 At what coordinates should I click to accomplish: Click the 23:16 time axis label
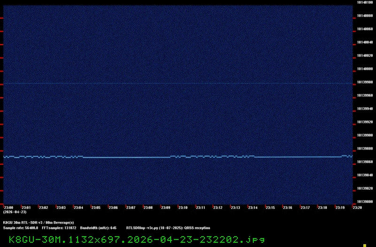288,207
